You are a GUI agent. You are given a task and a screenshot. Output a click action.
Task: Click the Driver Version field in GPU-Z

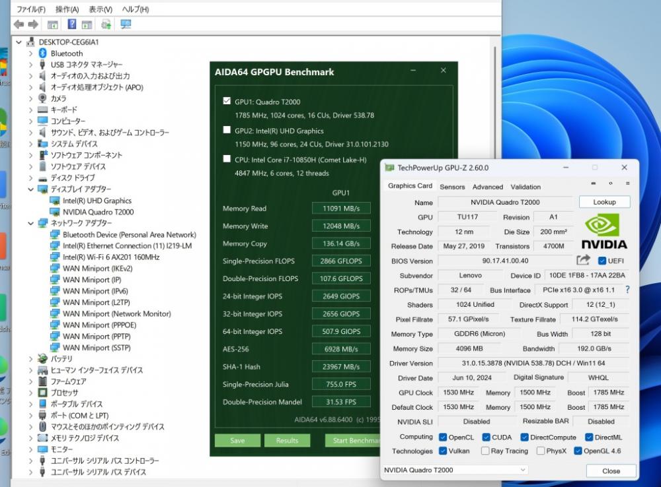click(533, 363)
